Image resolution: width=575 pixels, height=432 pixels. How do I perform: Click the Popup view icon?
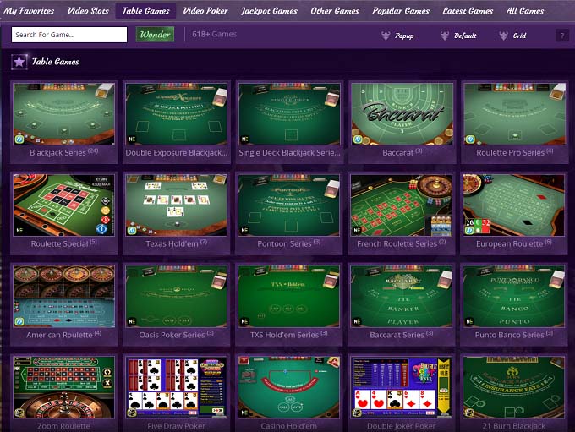tap(386, 36)
